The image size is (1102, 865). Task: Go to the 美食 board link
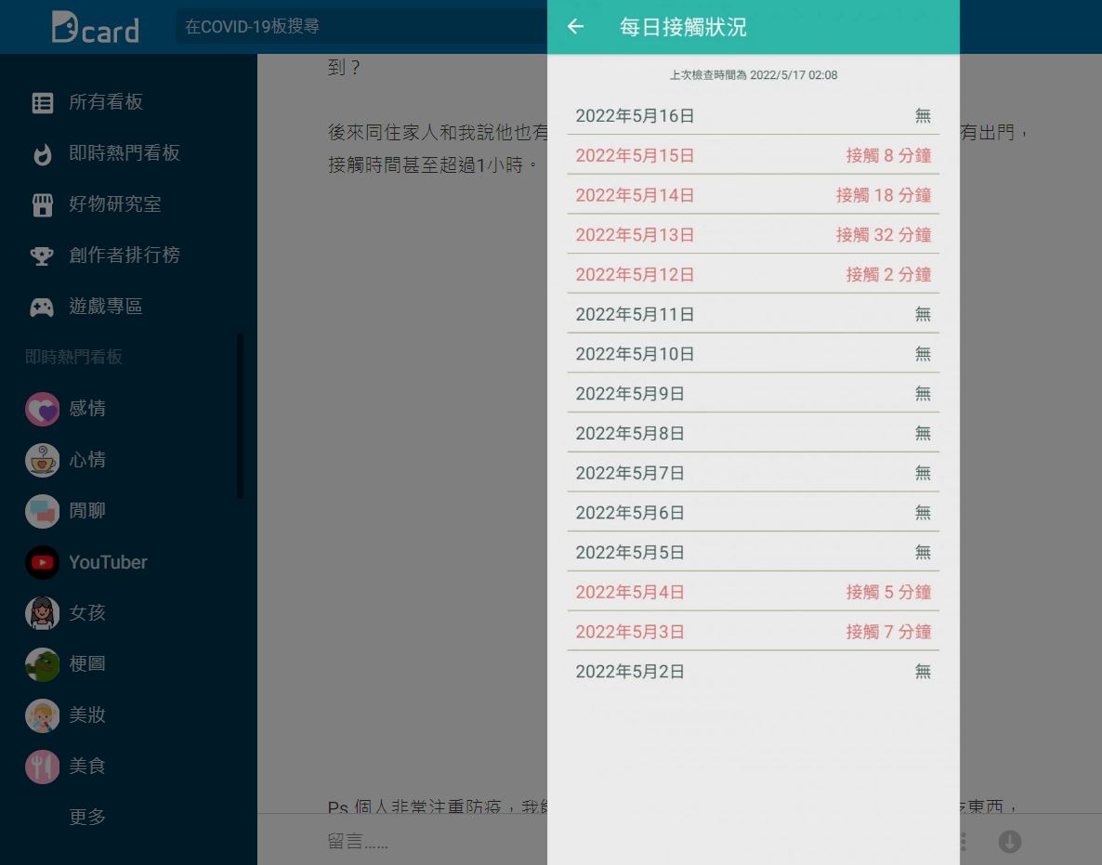tap(87, 766)
